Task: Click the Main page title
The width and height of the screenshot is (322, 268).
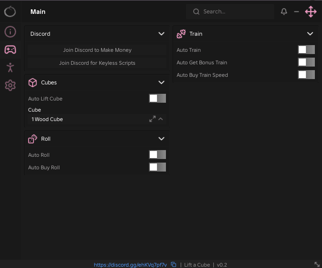Action: click(38, 12)
